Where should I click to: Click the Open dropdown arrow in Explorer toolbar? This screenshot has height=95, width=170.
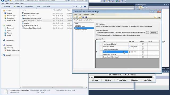(21, 7)
